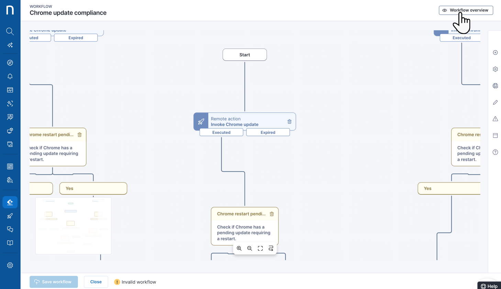Zoom in on the workflow canvas
The image size is (501, 289).
point(239,248)
